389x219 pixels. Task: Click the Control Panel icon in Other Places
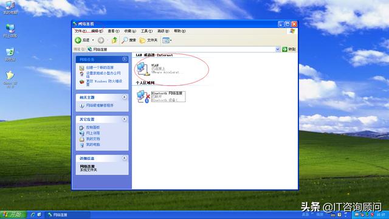[x=82, y=128]
